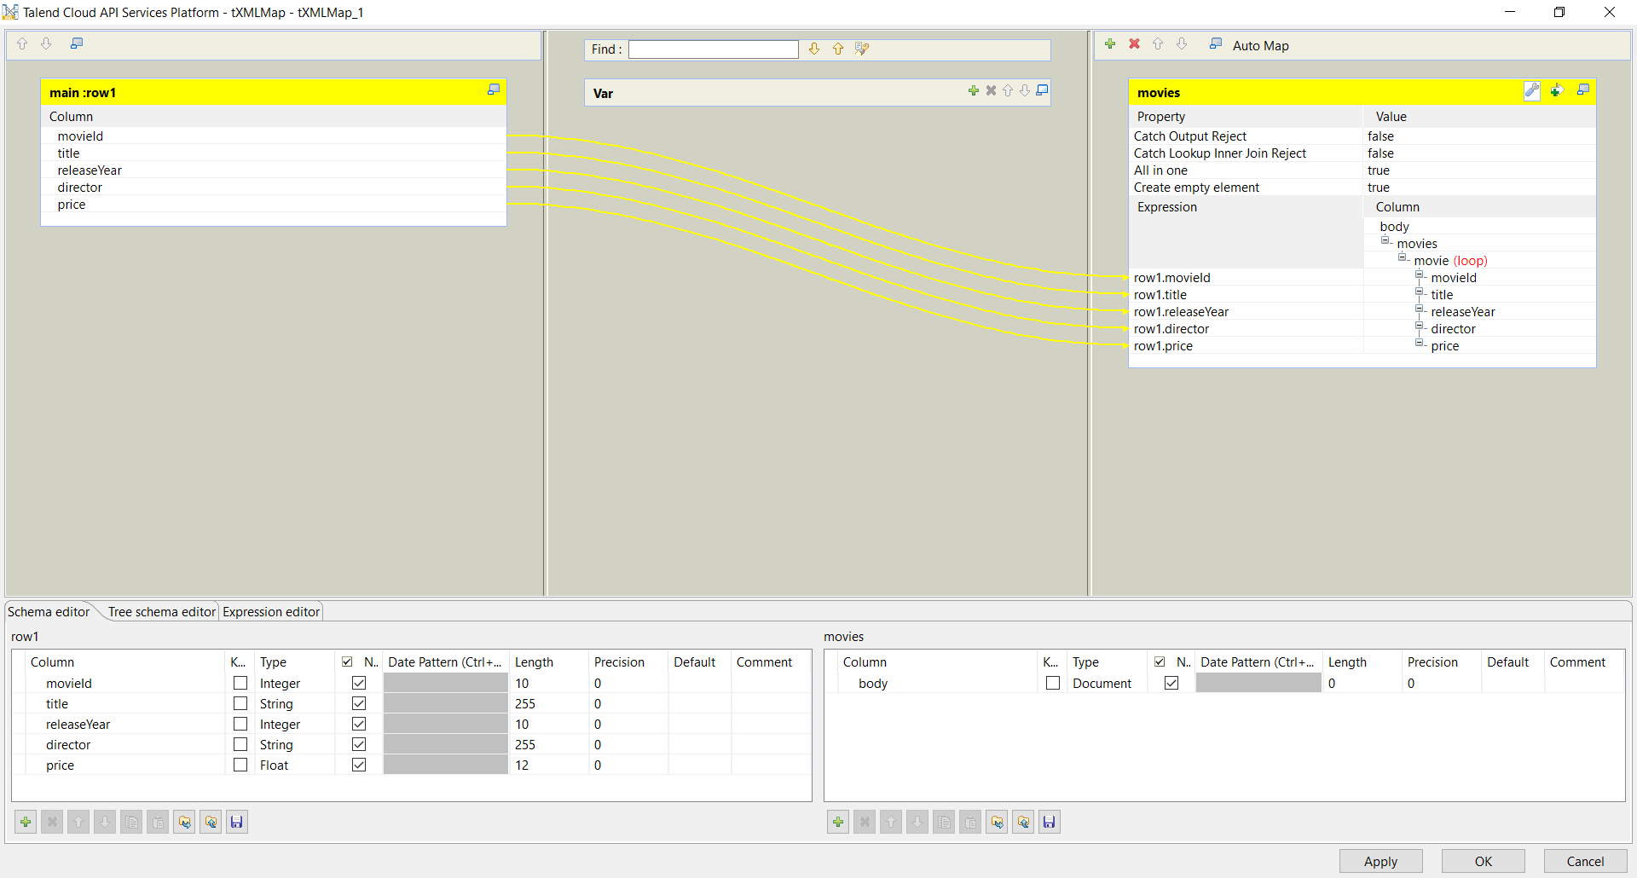Uncheck nullable for the title column
The image size is (1637, 878).
coord(359,704)
